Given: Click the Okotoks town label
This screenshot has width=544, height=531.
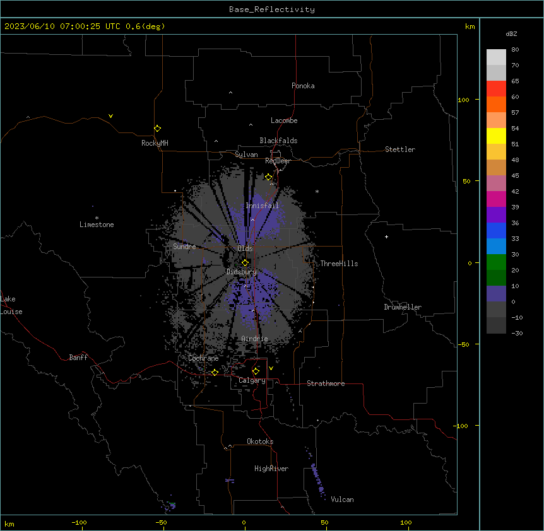Looking at the screenshot, I should [260, 441].
